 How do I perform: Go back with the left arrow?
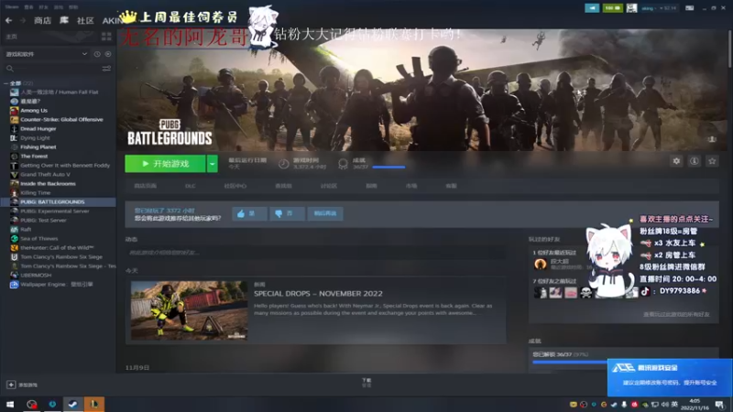point(8,20)
